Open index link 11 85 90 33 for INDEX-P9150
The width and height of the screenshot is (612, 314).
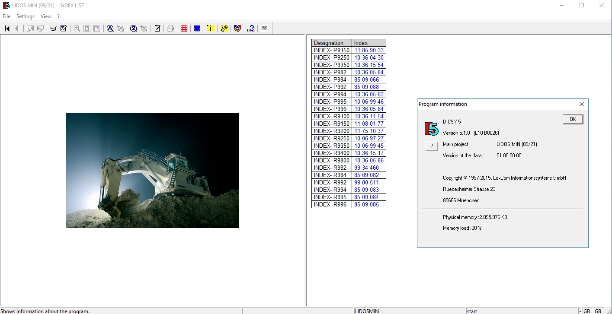[368, 50]
